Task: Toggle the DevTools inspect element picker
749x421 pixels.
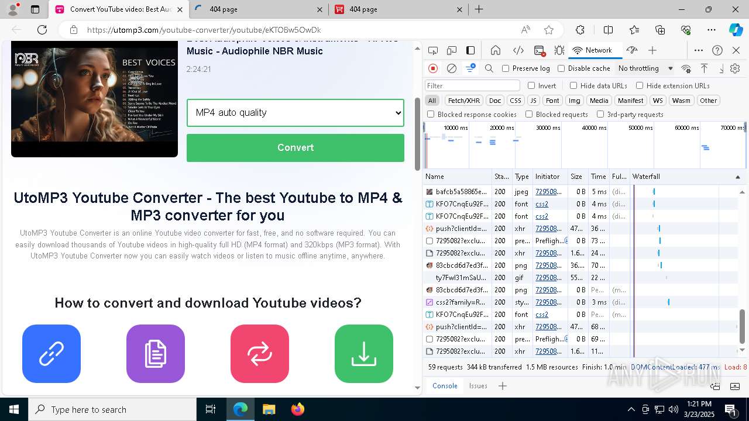Action: [x=433, y=50]
